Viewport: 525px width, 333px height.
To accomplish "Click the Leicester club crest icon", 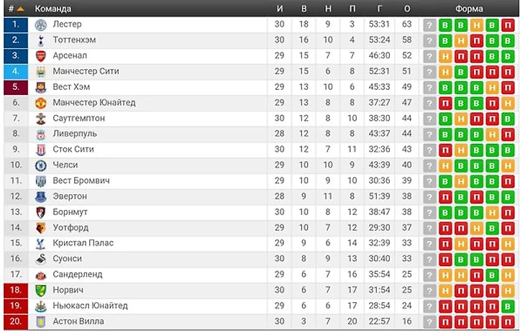I will coord(41,24).
